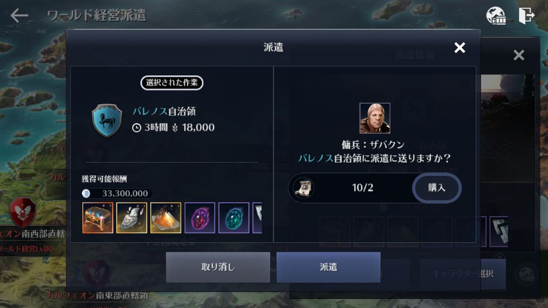Go back with the left arrow icon
The image size is (548, 308).
tap(19, 16)
